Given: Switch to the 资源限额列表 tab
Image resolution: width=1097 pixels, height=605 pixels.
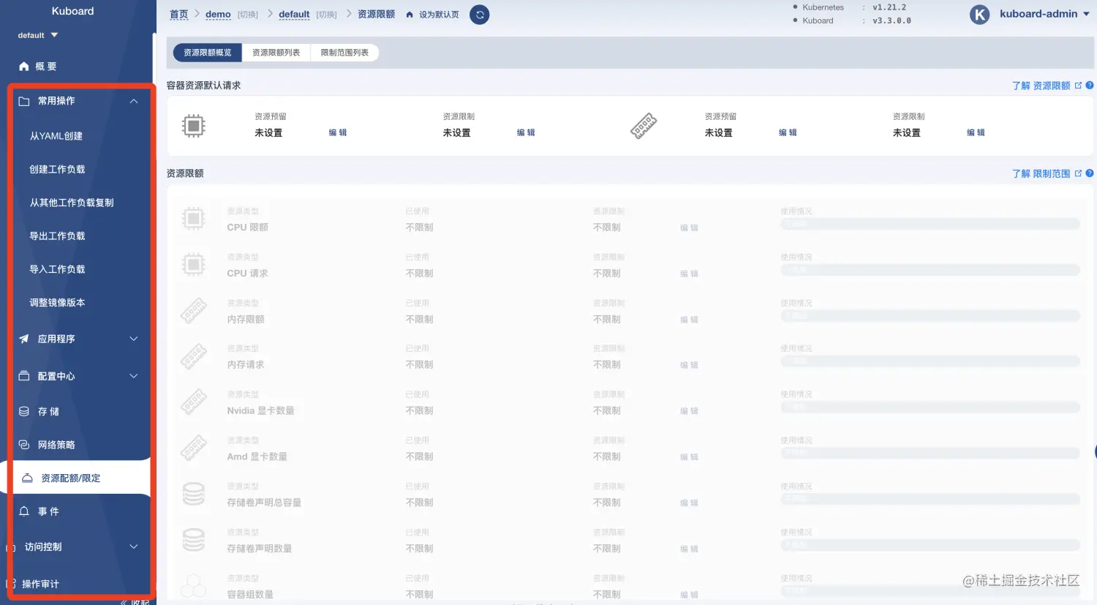Looking at the screenshot, I should tap(276, 53).
